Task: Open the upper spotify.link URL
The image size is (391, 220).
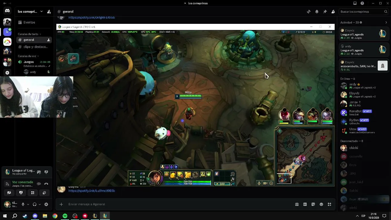Action: (92, 18)
